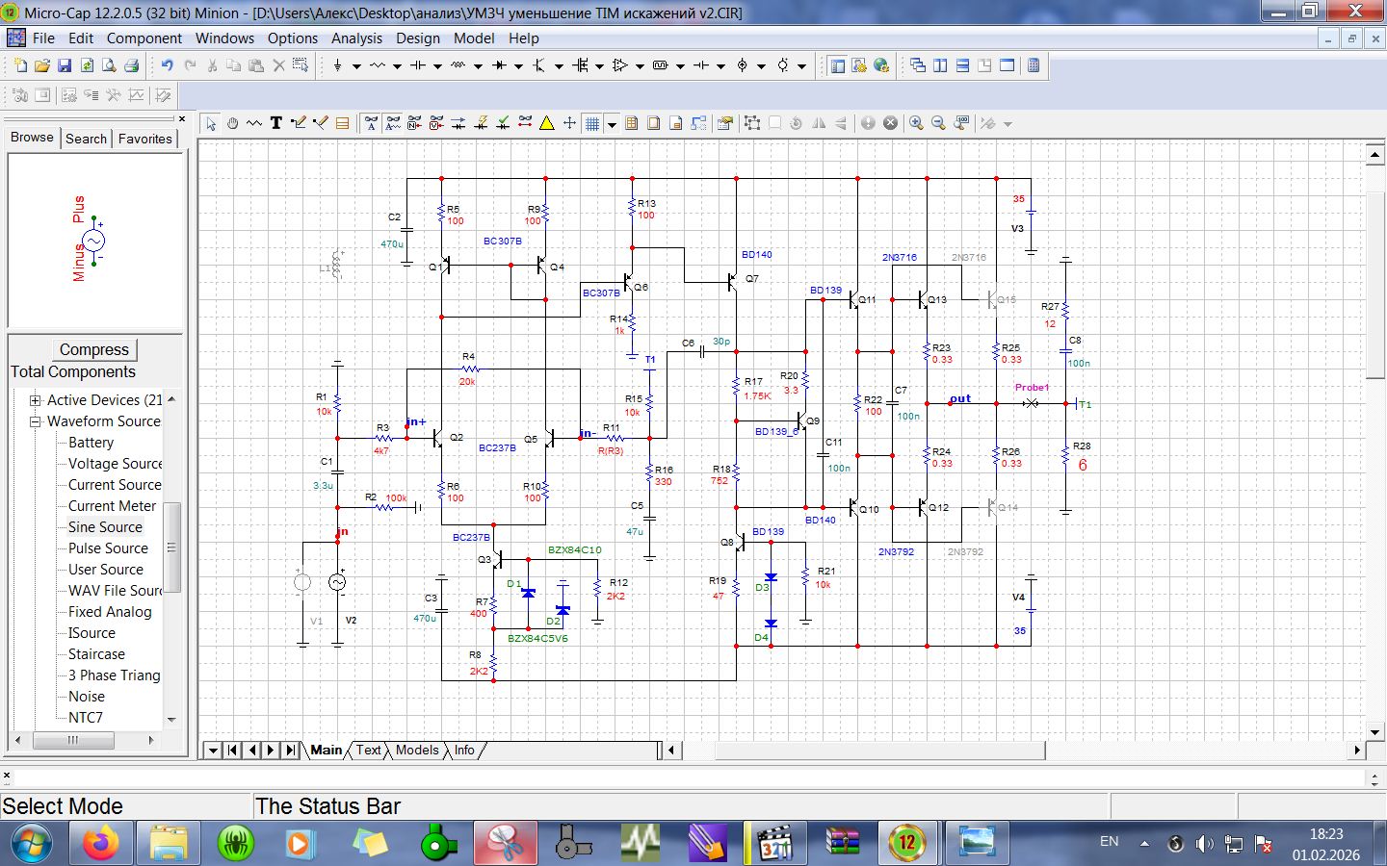Image resolution: width=1387 pixels, height=866 pixels.
Task: Pick the Pan hand tool
Action: tap(232, 123)
